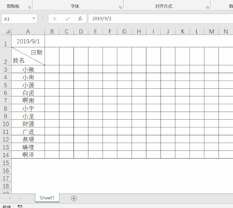Select the cell containing 广进
Viewport: 233px width, 208px height.
(x=28, y=131)
